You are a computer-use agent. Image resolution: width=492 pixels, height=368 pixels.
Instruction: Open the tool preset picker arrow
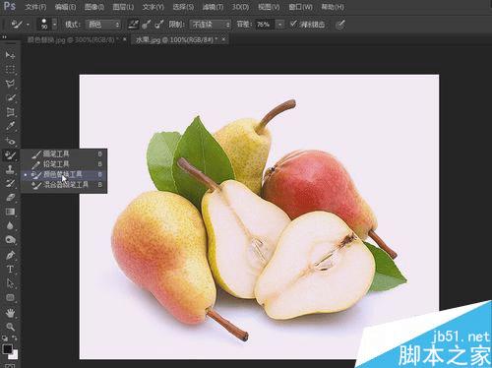[28, 25]
